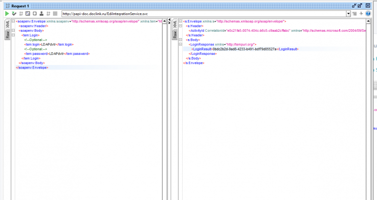This screenshot has height=200, width=377.
Task: Collapse the tem:Login node in request
Action: click(13, 35)
